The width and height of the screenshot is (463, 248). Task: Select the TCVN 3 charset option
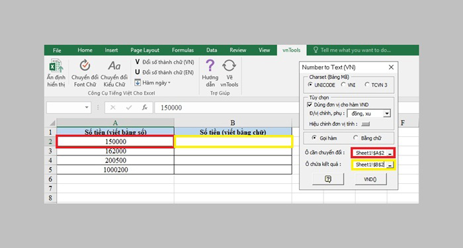[367, 85]
